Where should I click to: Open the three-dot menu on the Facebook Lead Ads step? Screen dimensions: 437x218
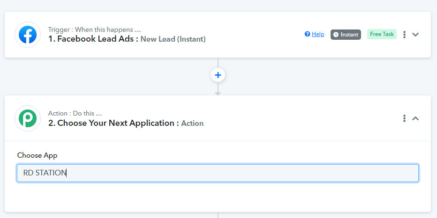click(x=404, y=35)
